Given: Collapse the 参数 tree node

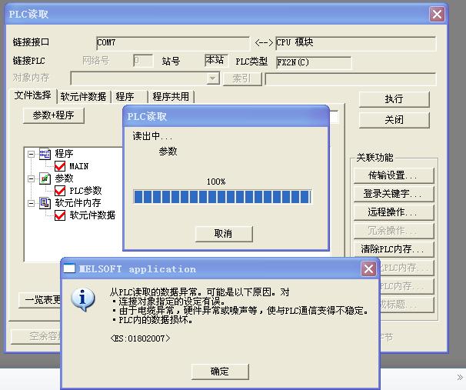Looking at the screenshot, I should [32, 178].
